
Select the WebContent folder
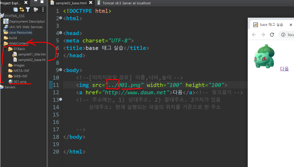click(19, 43)
